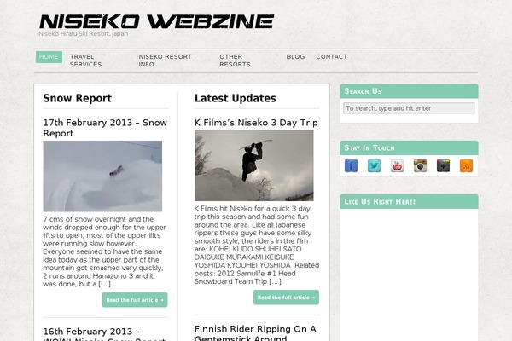
Task: Click the search input field
Action: pos(409,108)
